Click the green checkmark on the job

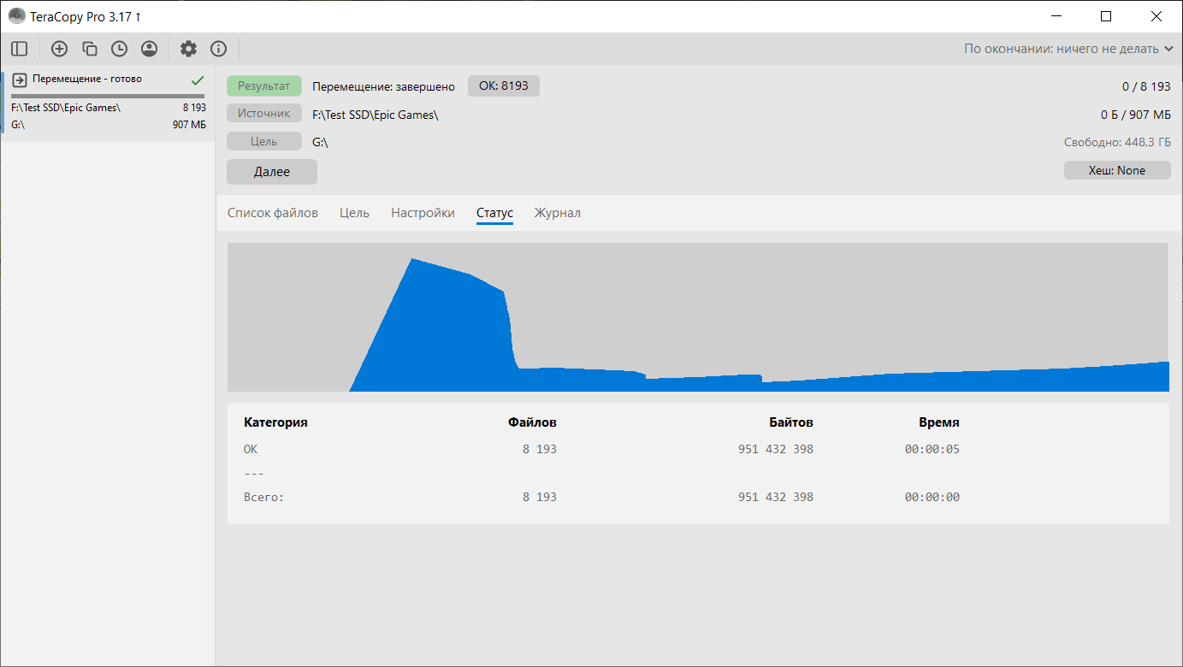(198, 80)
